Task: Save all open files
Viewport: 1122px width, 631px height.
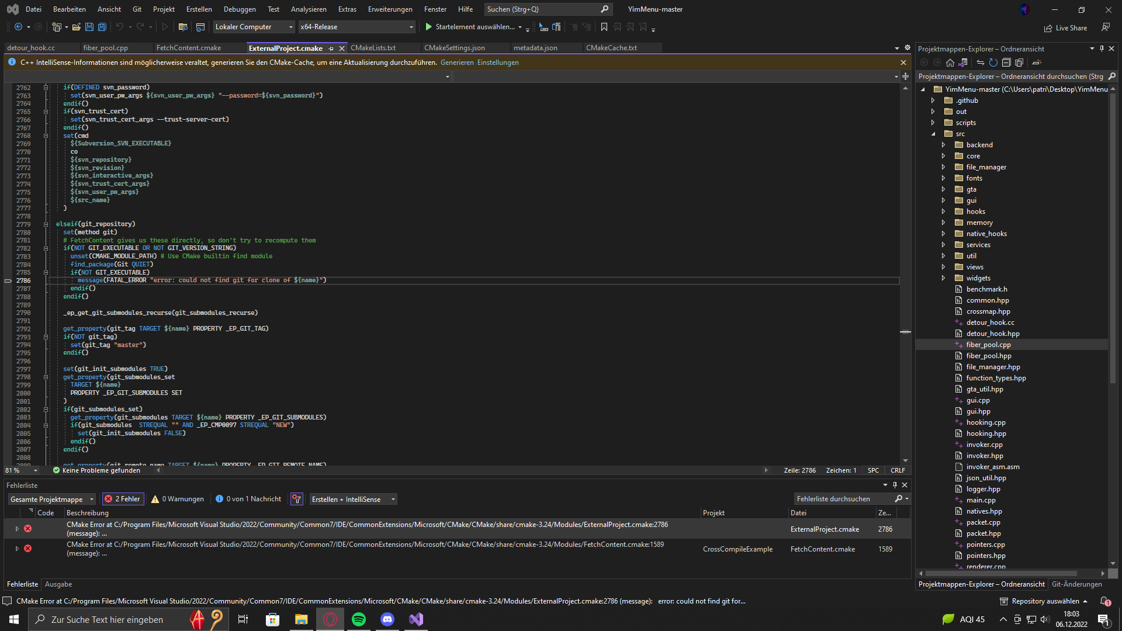Action: pyautogui.click(x=102, y=27)
